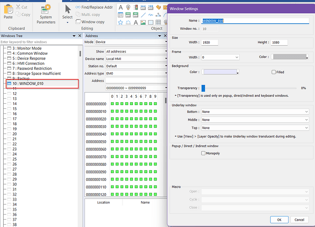The width and height of the screenshot is (315, 227).
Task: Click the Multi. copy tool
Action: [88, 15]
